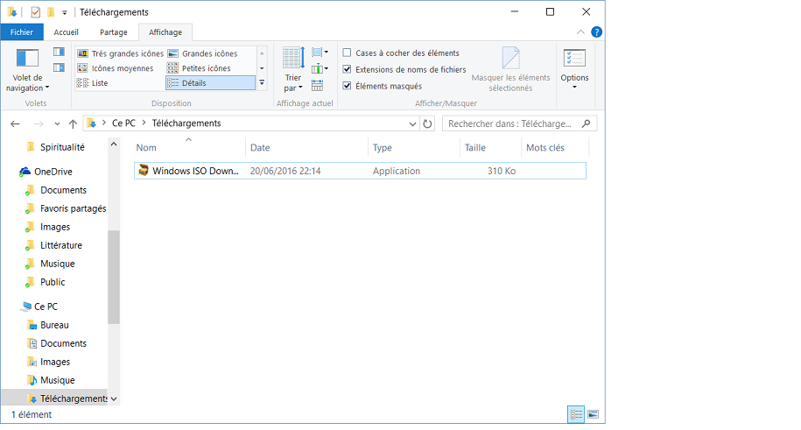Viewport: 801px width, 430px height.
Task: Click the blue help question mark icon
Action: tap(596, 32)
